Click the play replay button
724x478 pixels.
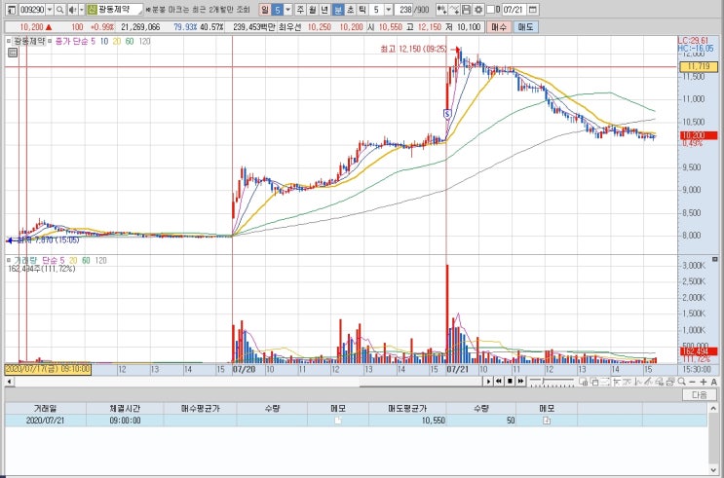point(488,382)
